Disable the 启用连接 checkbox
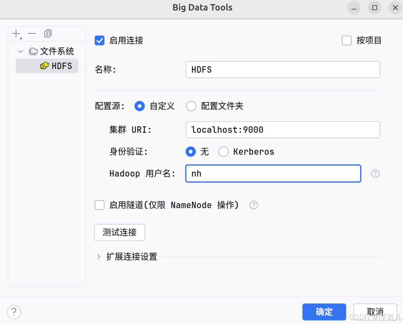Image resolution: width=403 pixels, height=324 pixels. [99, 40]
